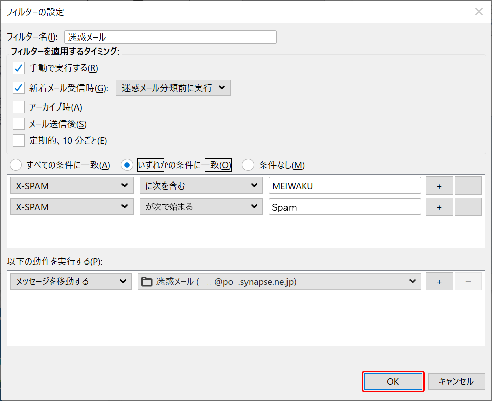
Task: Open X-SPAM dropdown in MEIWAKU row
Action: [72, 186]
